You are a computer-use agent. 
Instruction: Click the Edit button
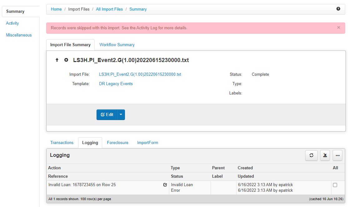107,115
